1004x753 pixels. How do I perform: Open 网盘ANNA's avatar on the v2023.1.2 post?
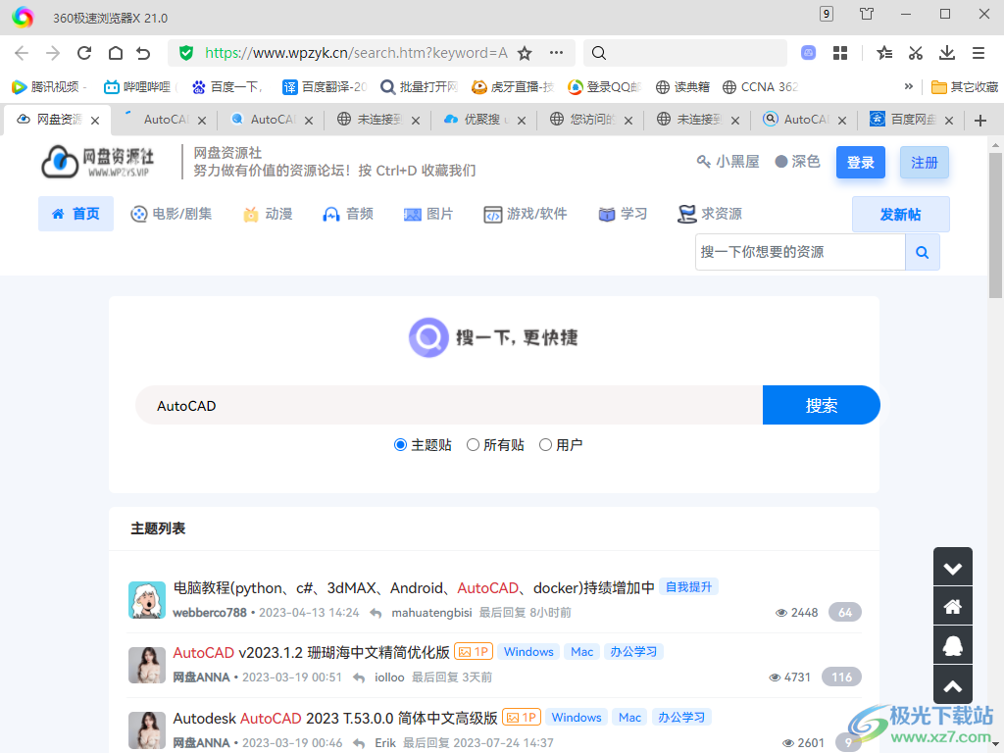147,666
